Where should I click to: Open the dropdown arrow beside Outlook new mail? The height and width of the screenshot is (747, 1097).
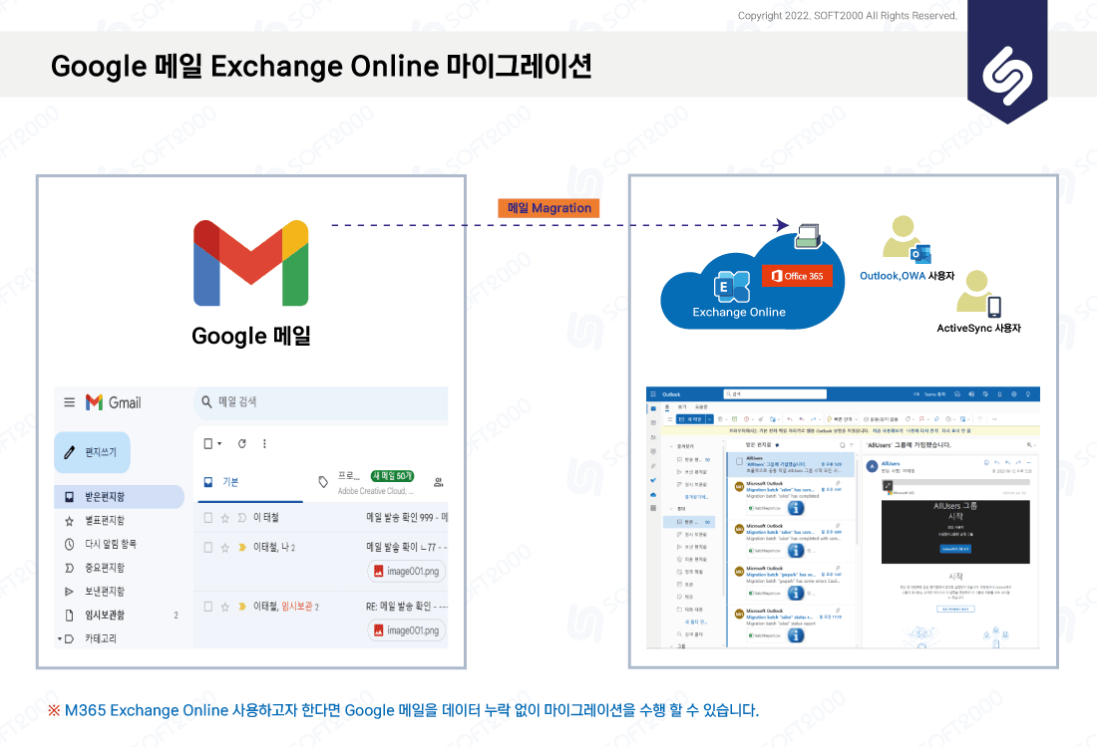click(x=709, y=419)
